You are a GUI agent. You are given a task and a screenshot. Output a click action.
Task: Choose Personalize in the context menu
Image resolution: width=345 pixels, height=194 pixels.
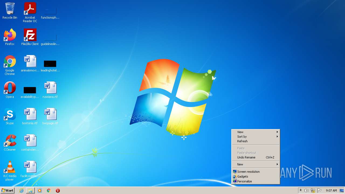pos(256,181)
